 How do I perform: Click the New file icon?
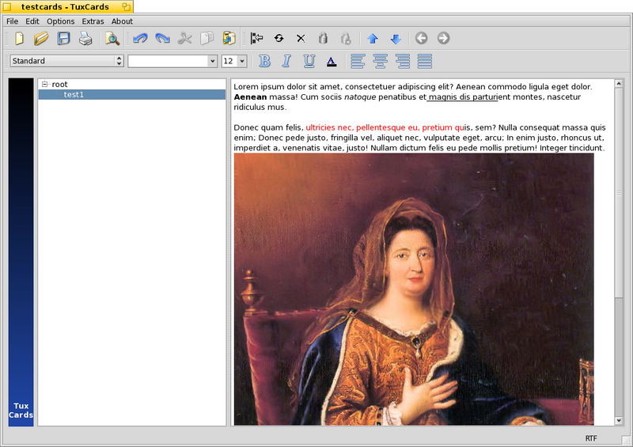point(19,38)
